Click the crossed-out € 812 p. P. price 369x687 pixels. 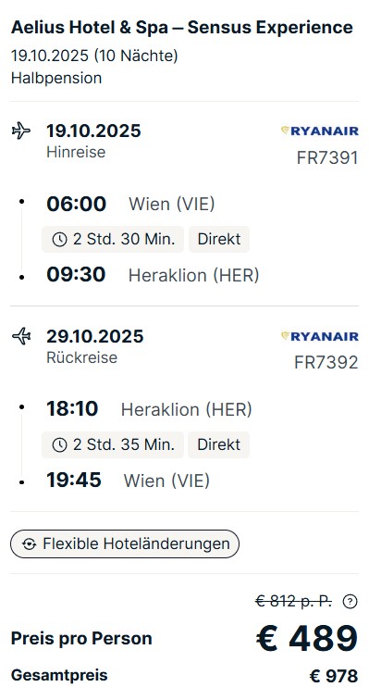click(x=293, y=602)
